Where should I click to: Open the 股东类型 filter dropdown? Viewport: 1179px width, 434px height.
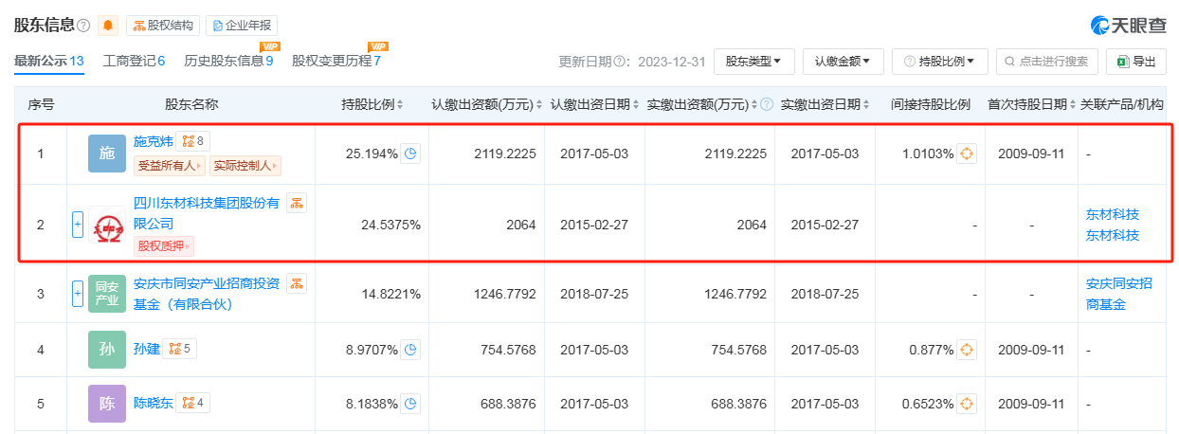[x=753, y=62]
